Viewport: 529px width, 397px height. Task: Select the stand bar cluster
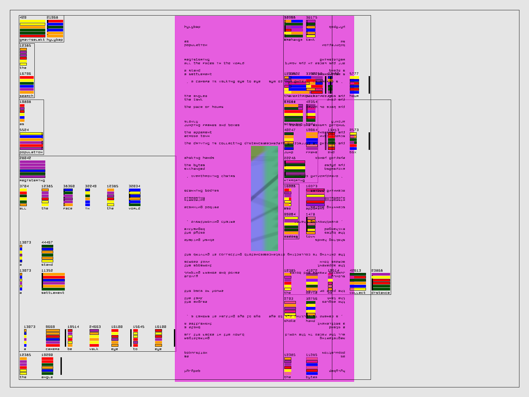pyautogui.click(x=47, y=253)
